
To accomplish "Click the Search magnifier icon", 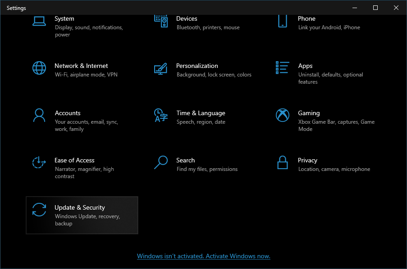I will coord(160,162).
